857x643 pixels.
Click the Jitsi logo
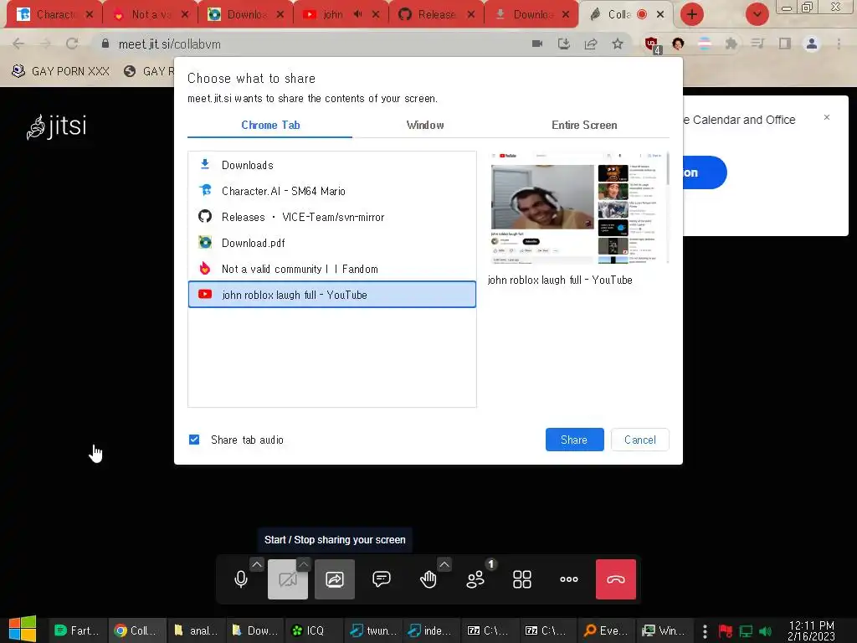pos(56,126)
